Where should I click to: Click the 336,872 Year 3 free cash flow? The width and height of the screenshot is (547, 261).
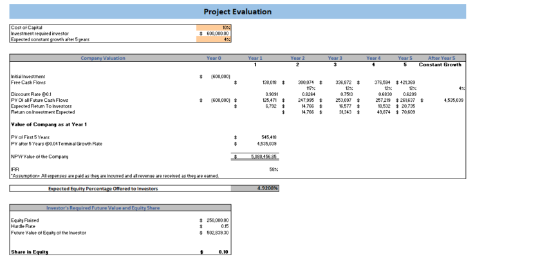point(344,82)
